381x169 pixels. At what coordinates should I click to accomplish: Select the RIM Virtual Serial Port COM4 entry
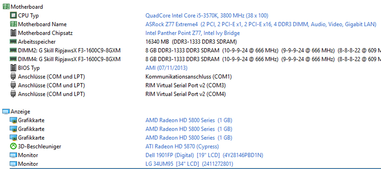185,94
